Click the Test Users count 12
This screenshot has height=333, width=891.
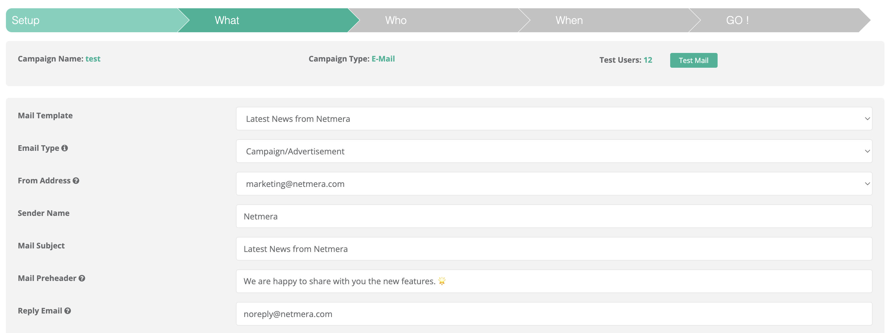[647, 60]
